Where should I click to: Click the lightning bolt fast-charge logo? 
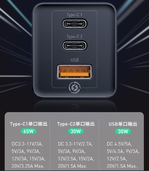point(74,87)
